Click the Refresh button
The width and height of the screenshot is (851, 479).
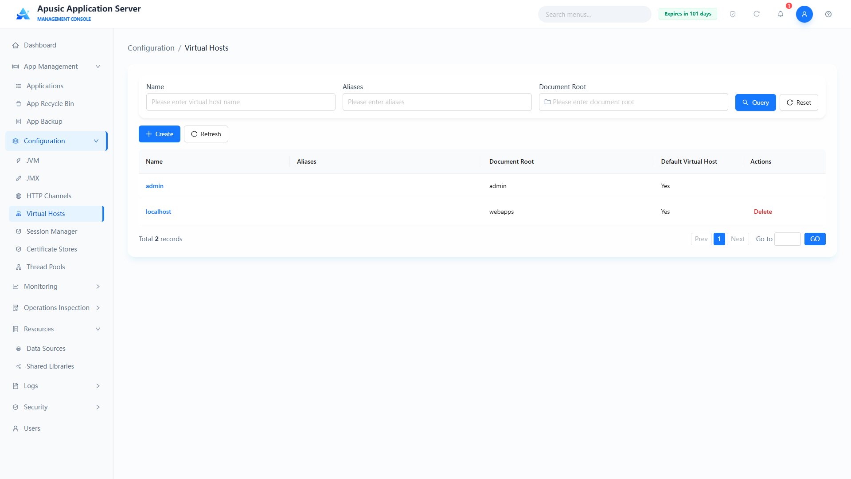(x=206, y=134)
